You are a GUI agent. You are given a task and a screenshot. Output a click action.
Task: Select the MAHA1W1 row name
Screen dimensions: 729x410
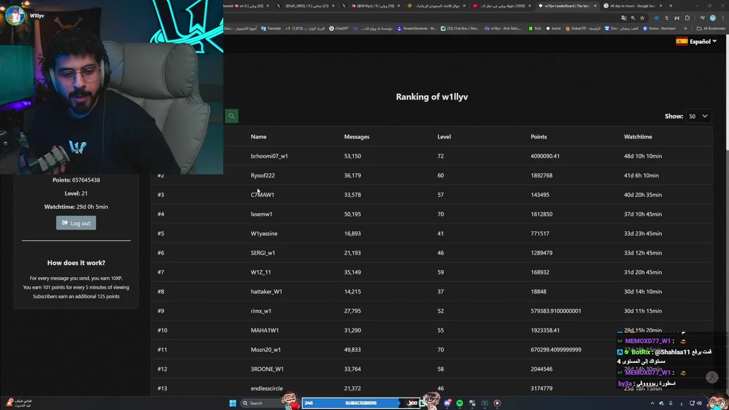click(x=264, y=330)
